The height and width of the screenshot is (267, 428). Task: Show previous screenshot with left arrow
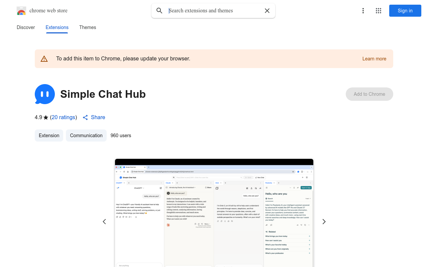pyautogui.click(x=104, y=222)
